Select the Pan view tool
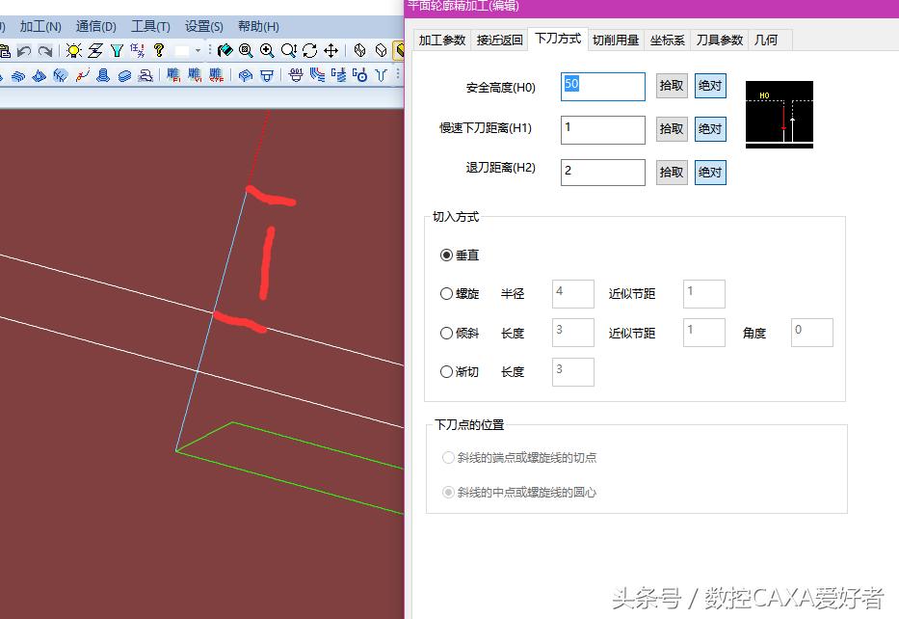Image resolution: width=899 pixels, height=619 pixels. point(331,50)
